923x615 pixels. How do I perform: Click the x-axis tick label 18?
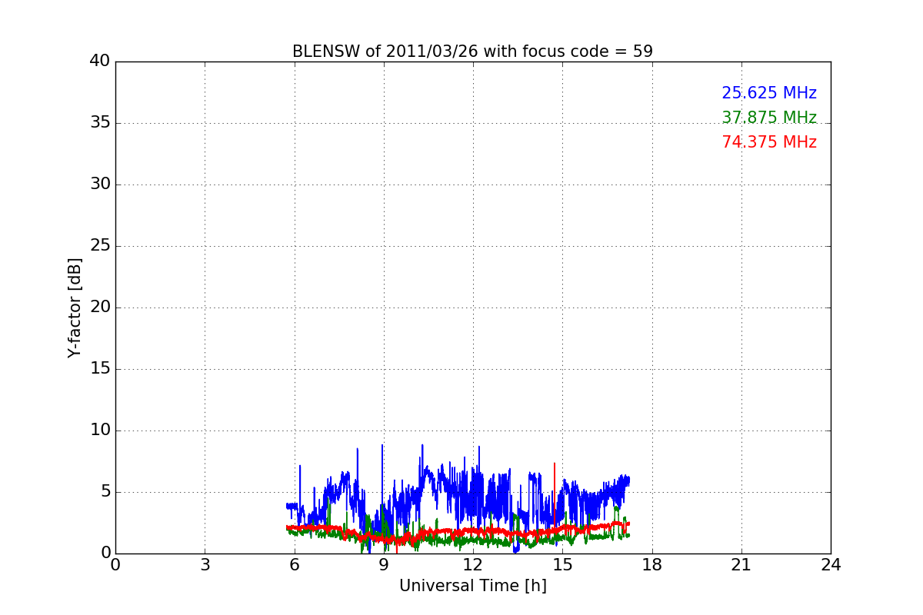(x=652, y=565)
